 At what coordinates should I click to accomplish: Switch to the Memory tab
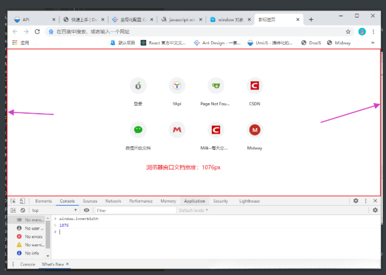pos(168,201)
